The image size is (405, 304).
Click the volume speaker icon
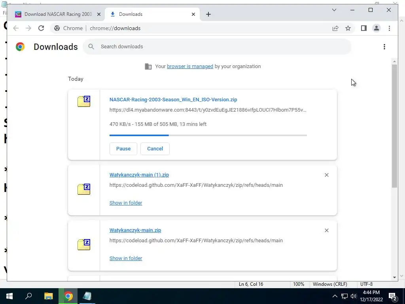point(354,296)
